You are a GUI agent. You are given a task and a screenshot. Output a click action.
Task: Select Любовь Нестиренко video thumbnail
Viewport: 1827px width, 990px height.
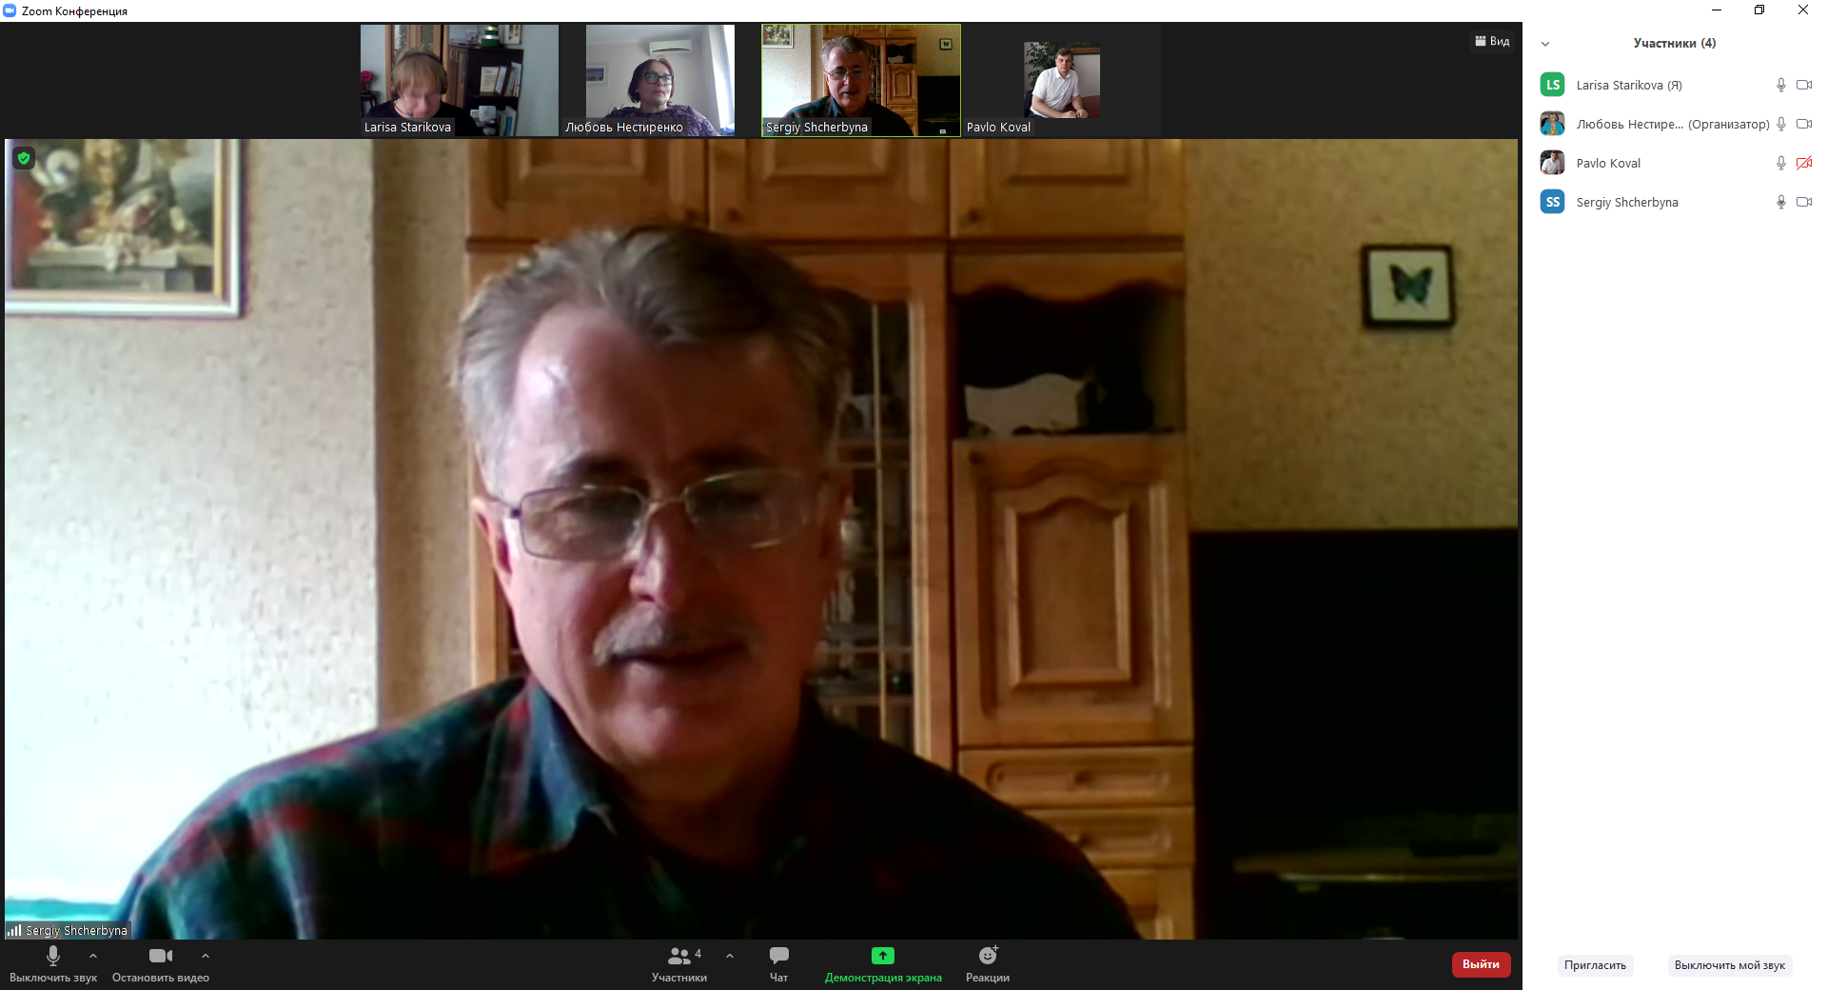pyautogui.click(x=660, y=80)
